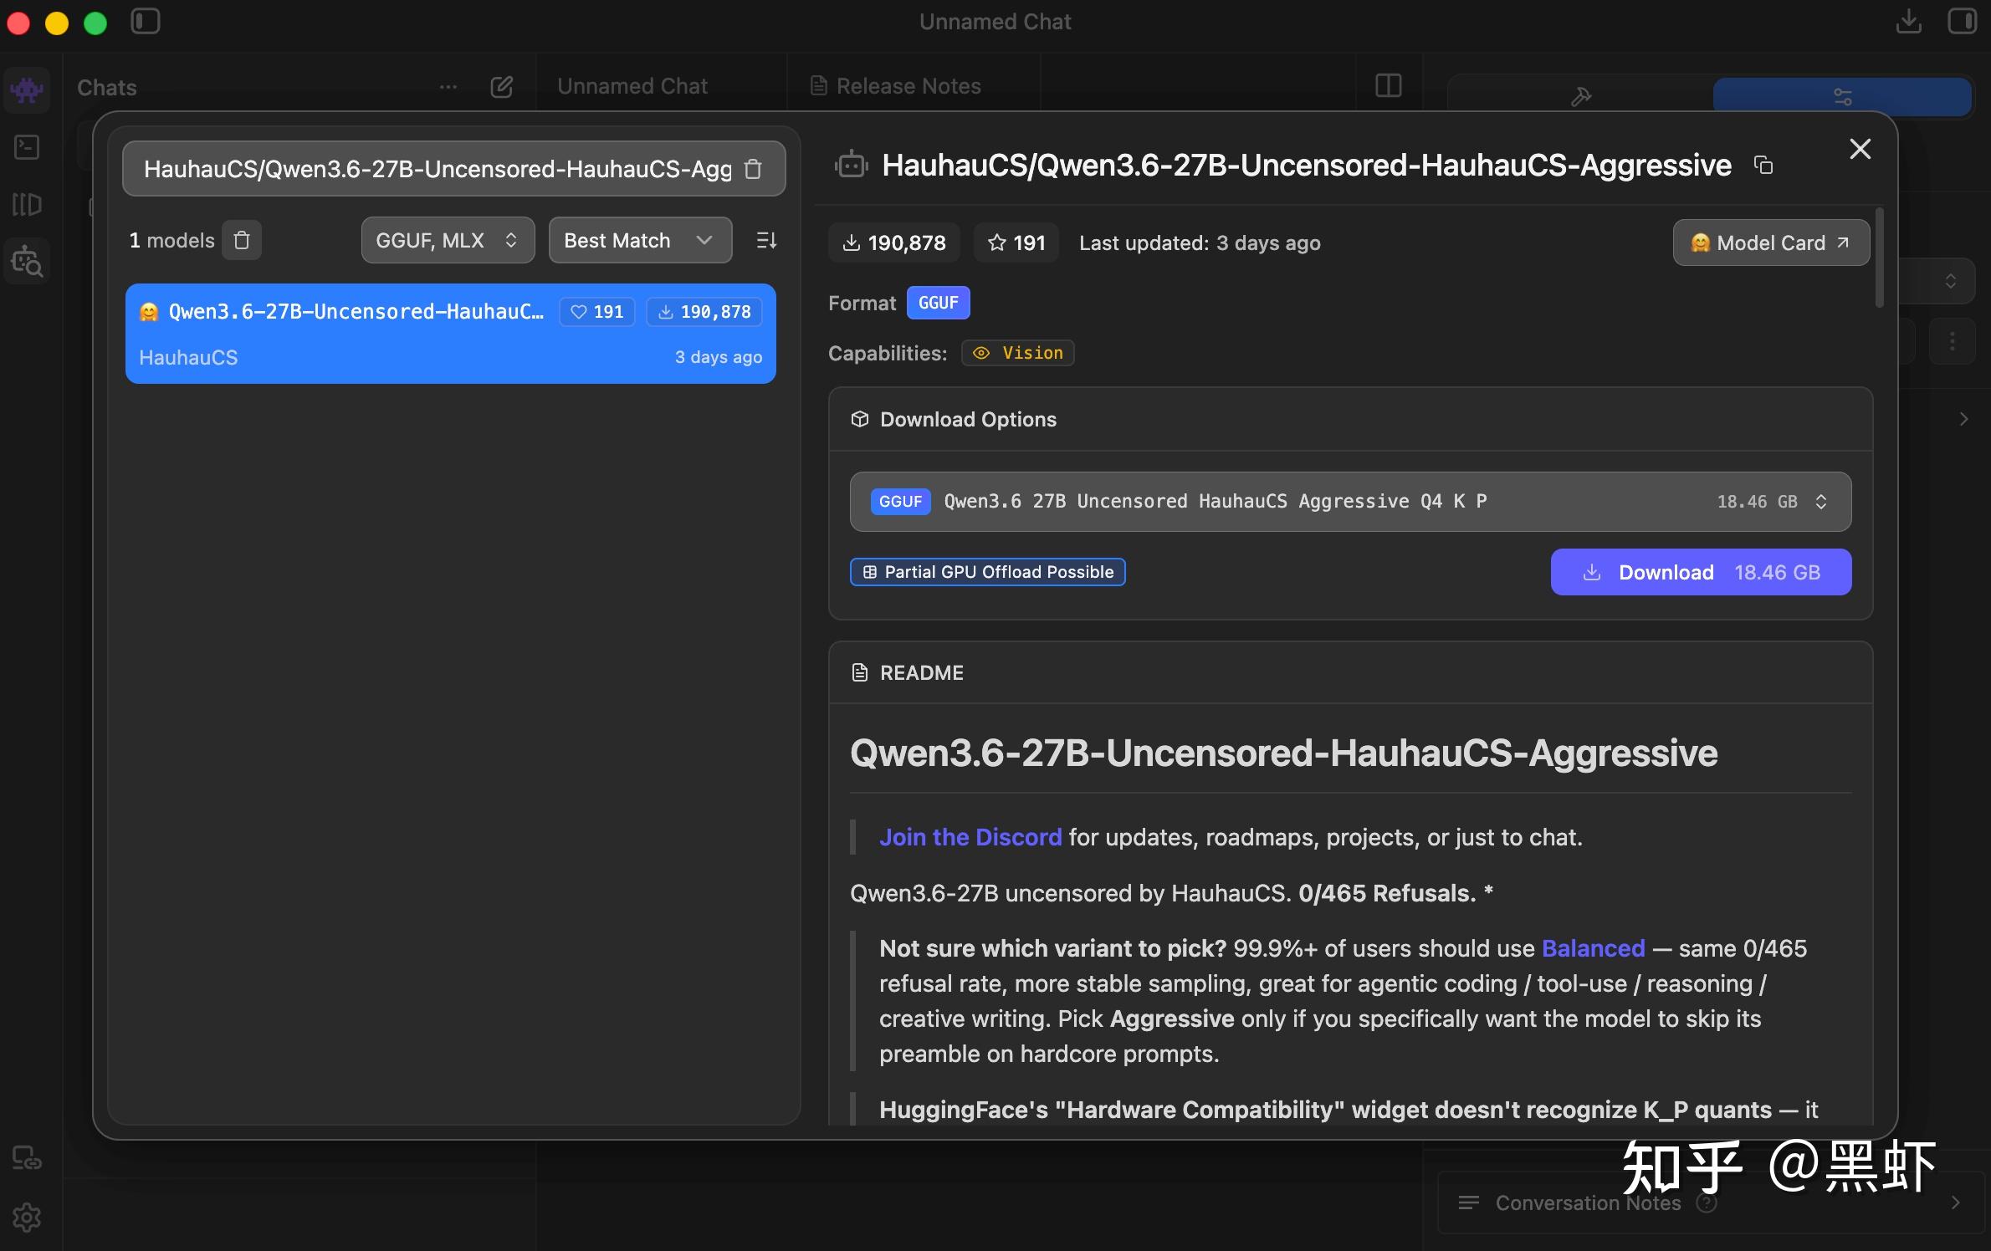Open the Balanced variant link
1991x1251 pixels.
point(1593,948)
